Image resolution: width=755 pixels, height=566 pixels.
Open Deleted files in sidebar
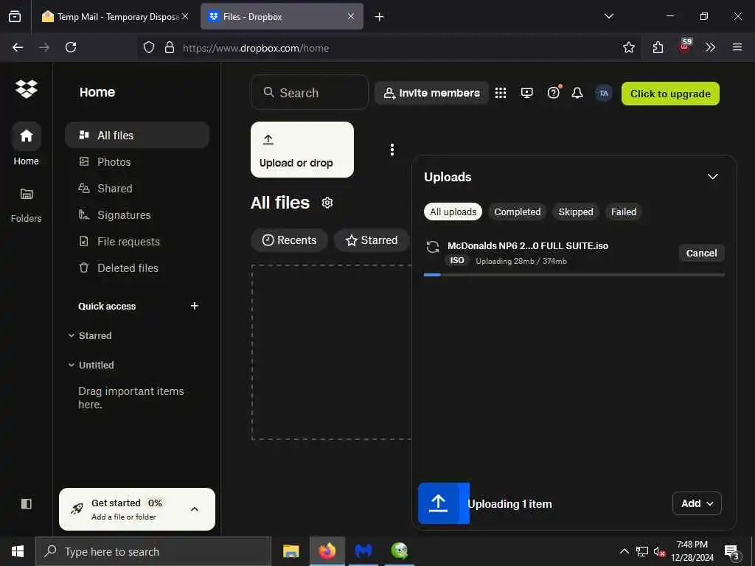(x=137, y=268)
